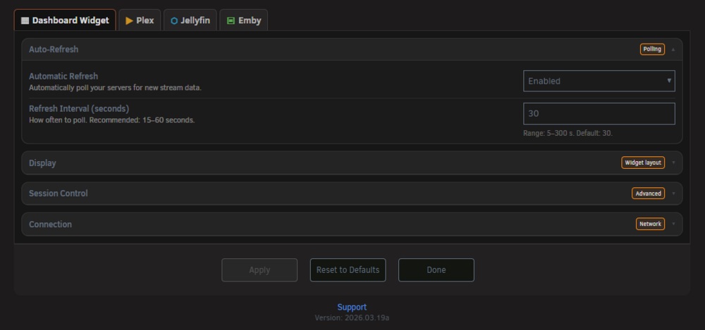Select the Emby tab
The height and width of the screenshot is (330, 705).
point(244,20)
